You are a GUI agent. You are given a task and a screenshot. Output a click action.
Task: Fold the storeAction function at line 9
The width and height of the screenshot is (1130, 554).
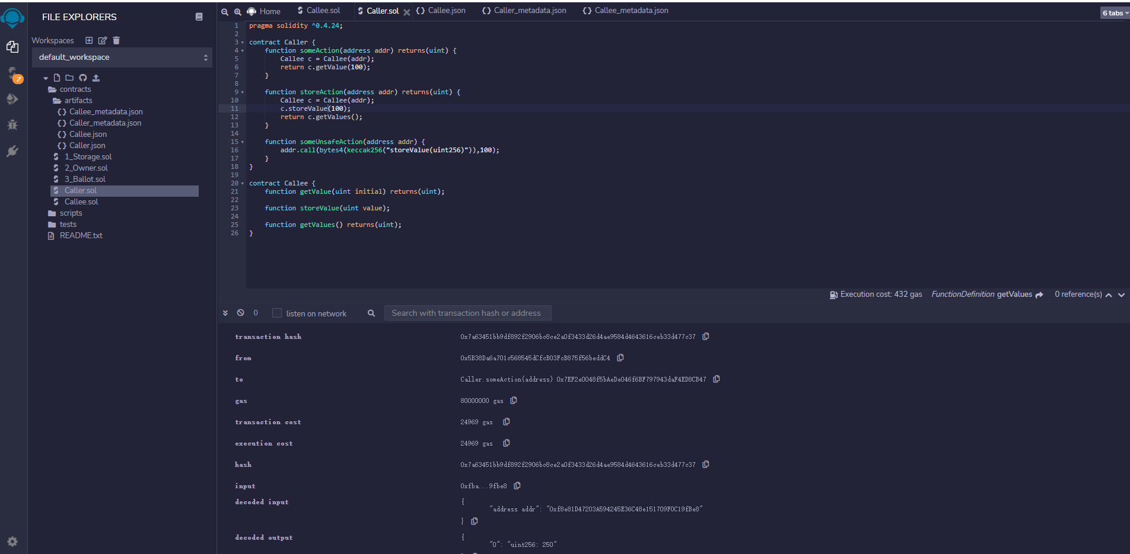click(243, 92)
